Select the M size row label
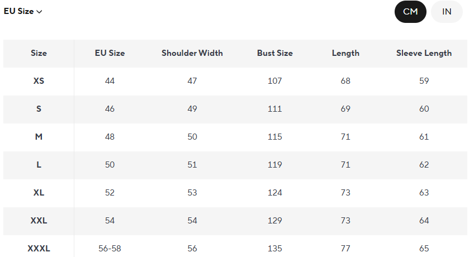 coord(39,137)
